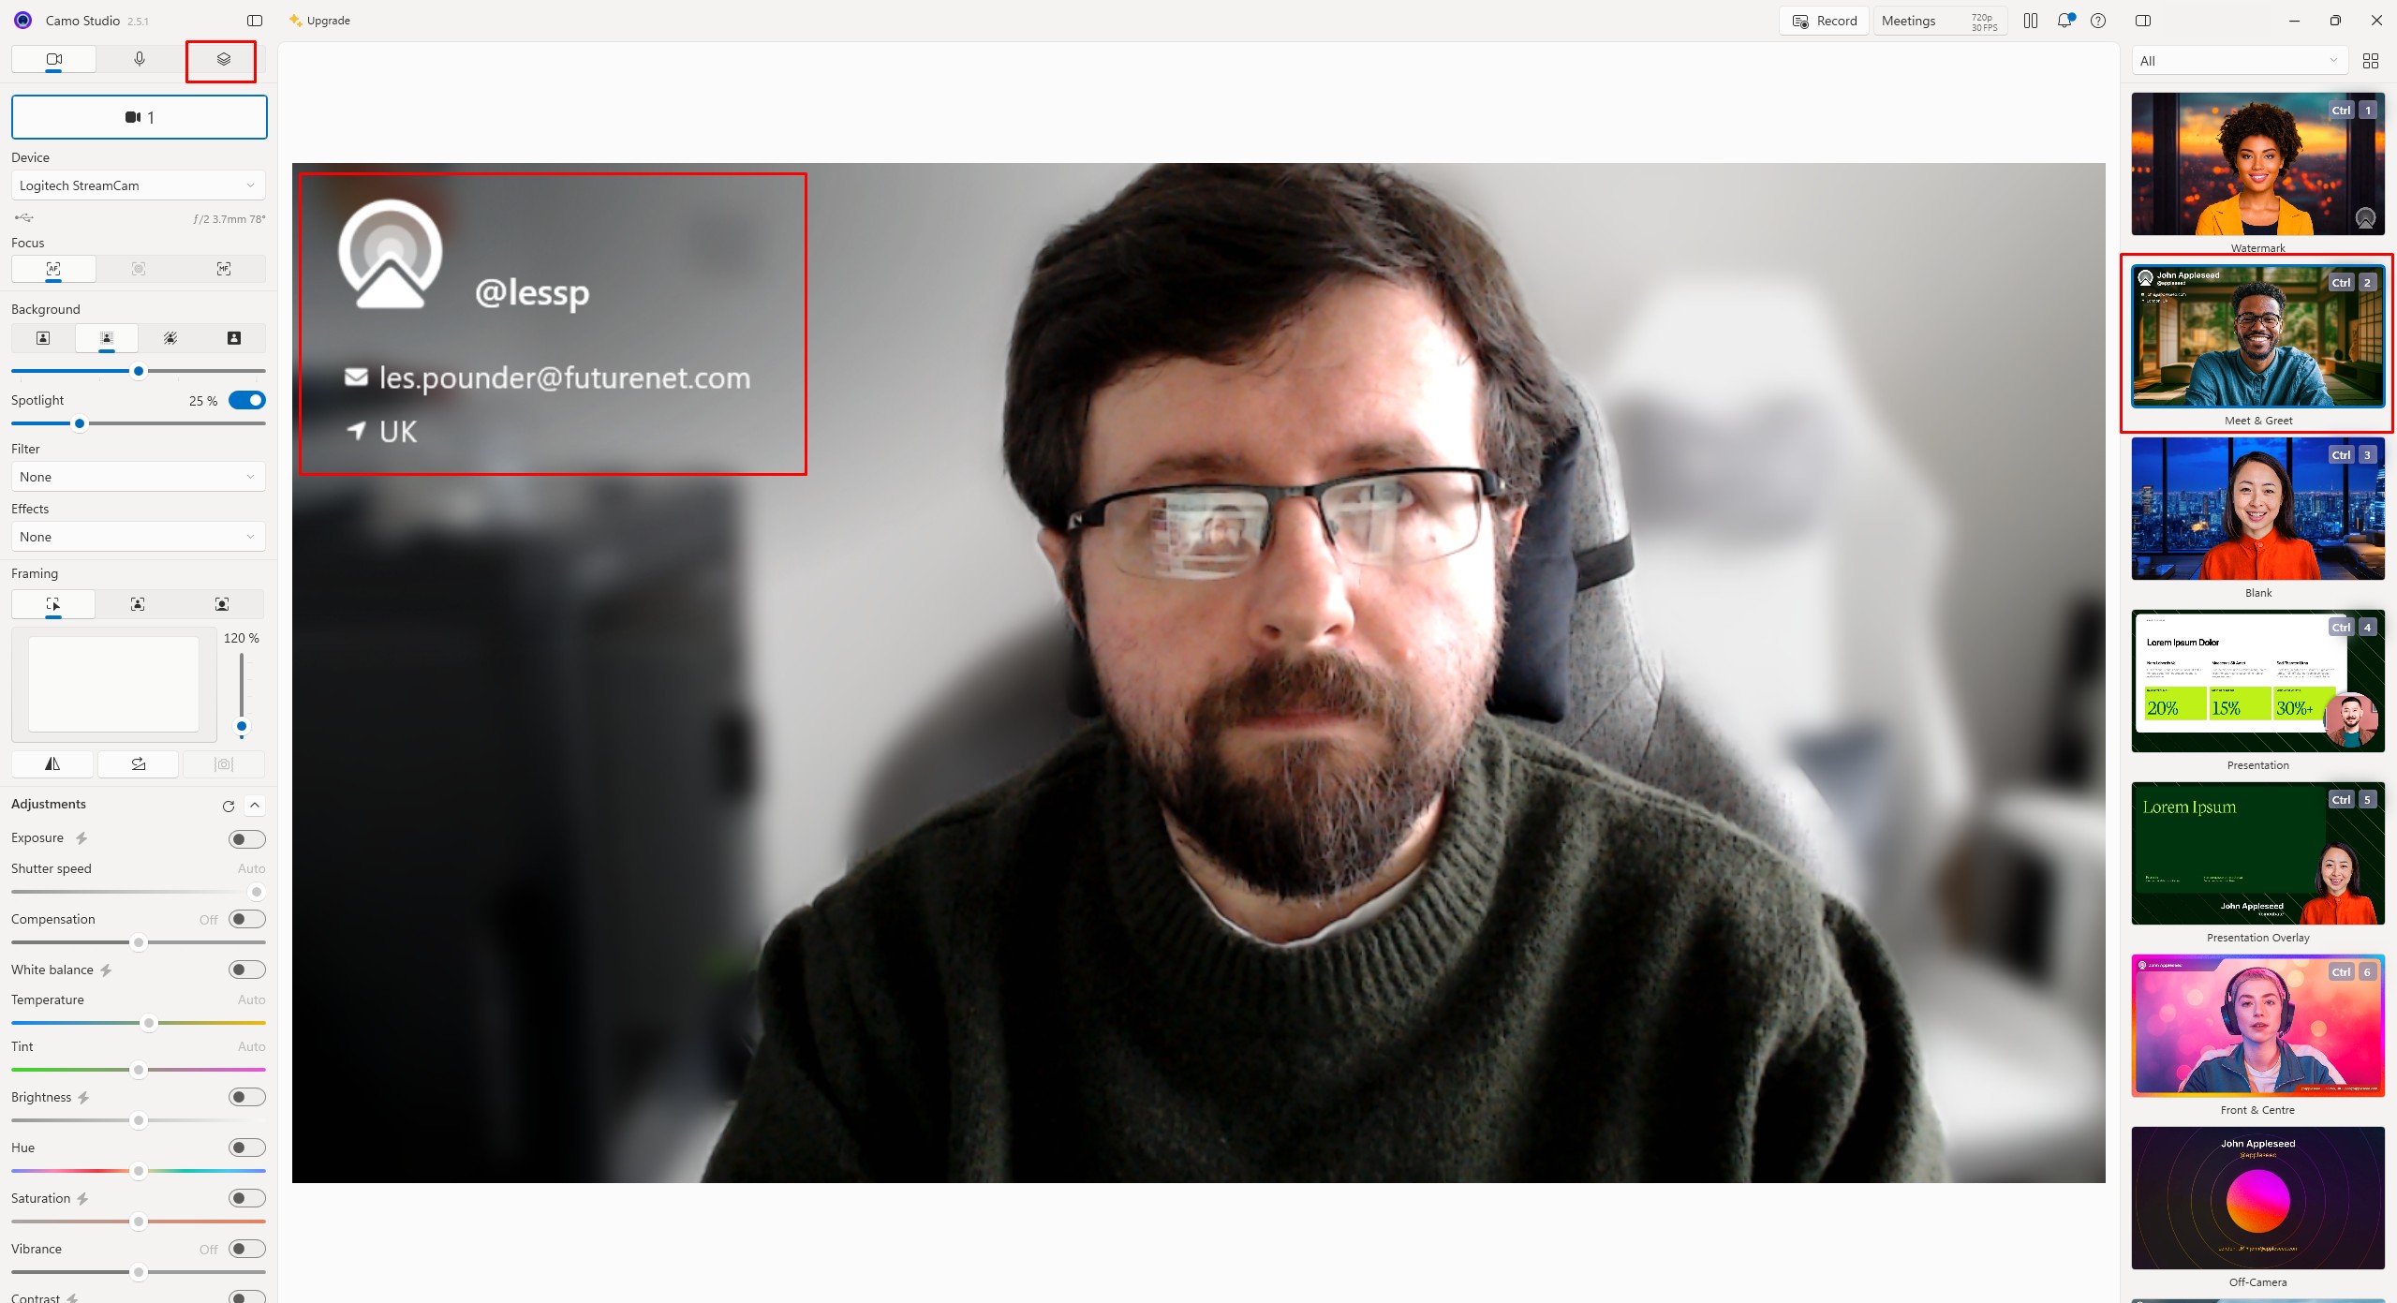Open the notifications bell
The height and width of the screenshot is (1303, 2397).
[x=2063, y=20]
